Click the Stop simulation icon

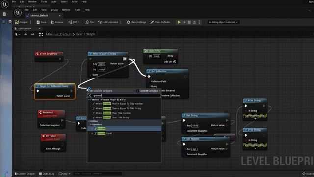(189, 22)
